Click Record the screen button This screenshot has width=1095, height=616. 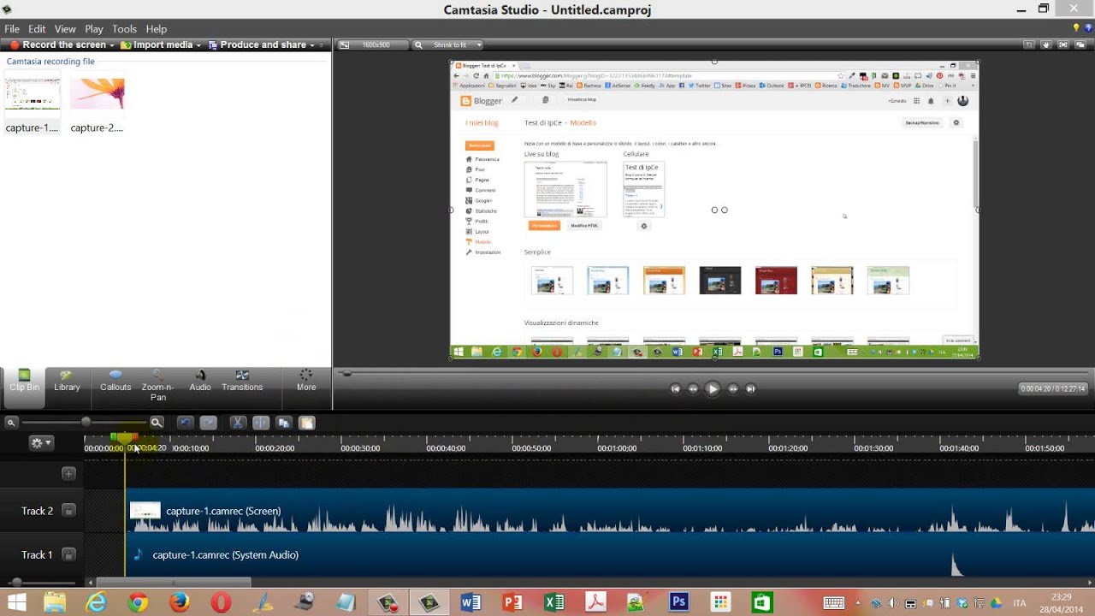[x=58, y=45]
